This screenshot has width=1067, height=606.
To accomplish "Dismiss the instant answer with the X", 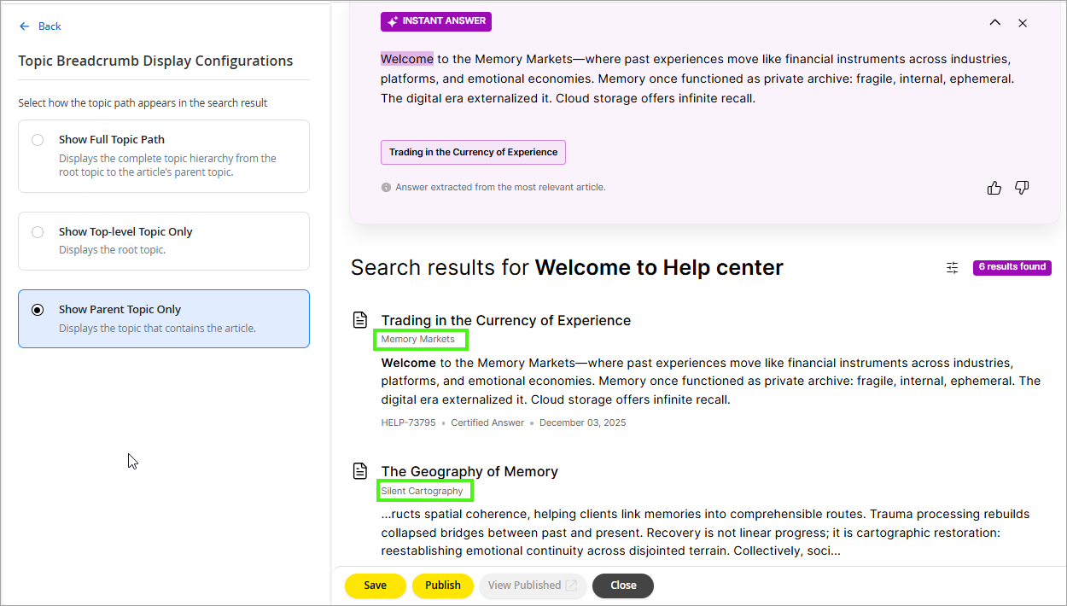I will pos(1023,23).
